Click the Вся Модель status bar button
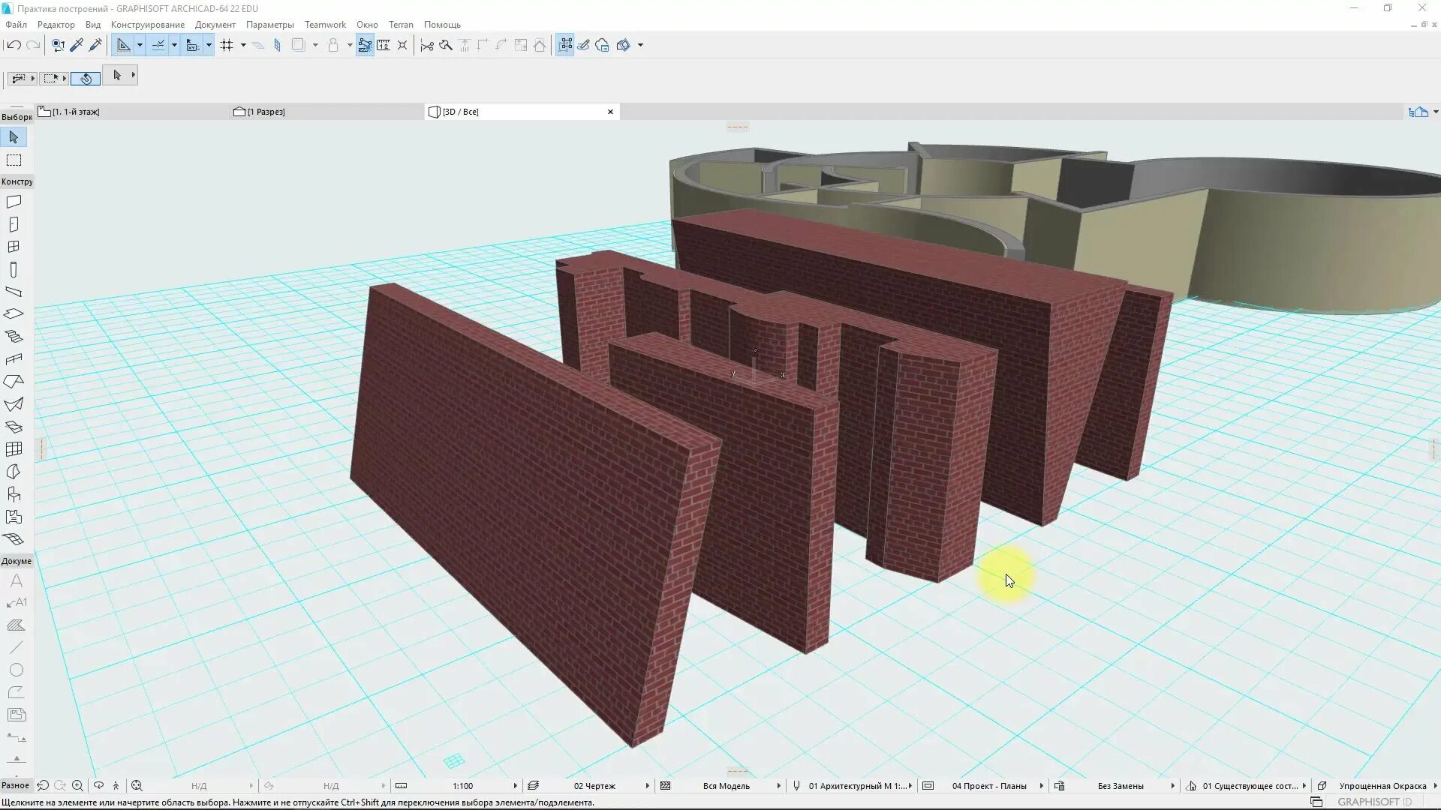Screen dimensions: 1441x810 coord(726,786)
